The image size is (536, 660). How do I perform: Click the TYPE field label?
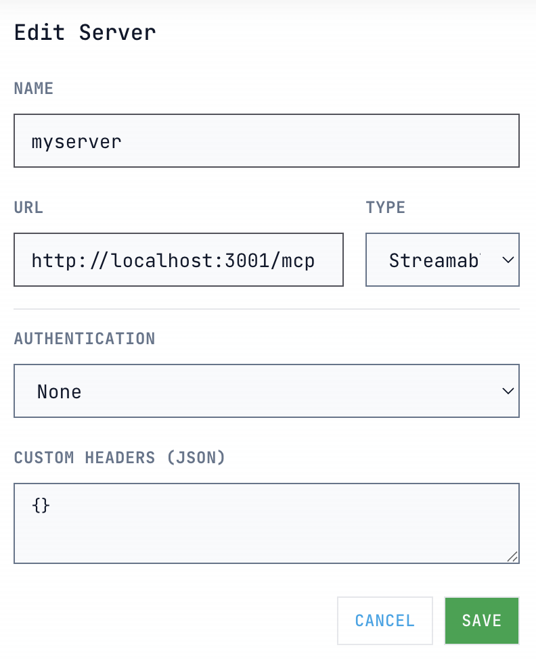pyautogui.click(x=385, y=208)
